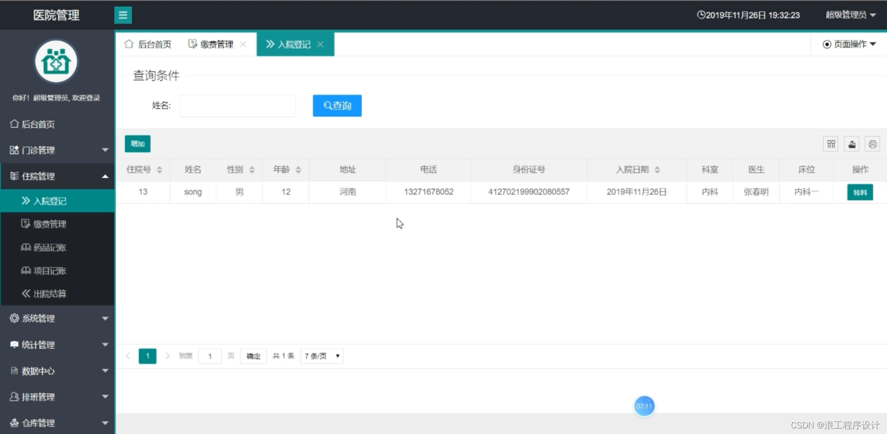
Task: Expand 排班管理 sidebar menu
Action: click(58, 397)
